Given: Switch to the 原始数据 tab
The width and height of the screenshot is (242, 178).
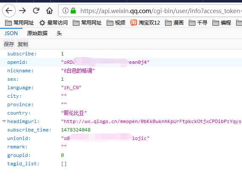Looking at the screenshot, I should (x=37, y=33).
